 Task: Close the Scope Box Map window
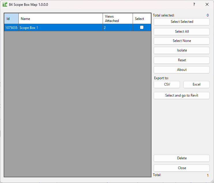click(207, 5)
